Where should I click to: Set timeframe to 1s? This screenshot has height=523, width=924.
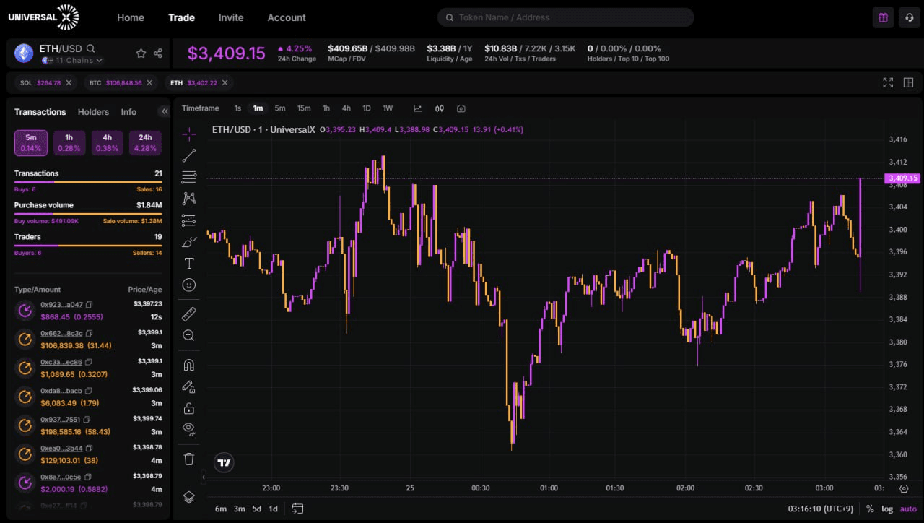(237, 108)
